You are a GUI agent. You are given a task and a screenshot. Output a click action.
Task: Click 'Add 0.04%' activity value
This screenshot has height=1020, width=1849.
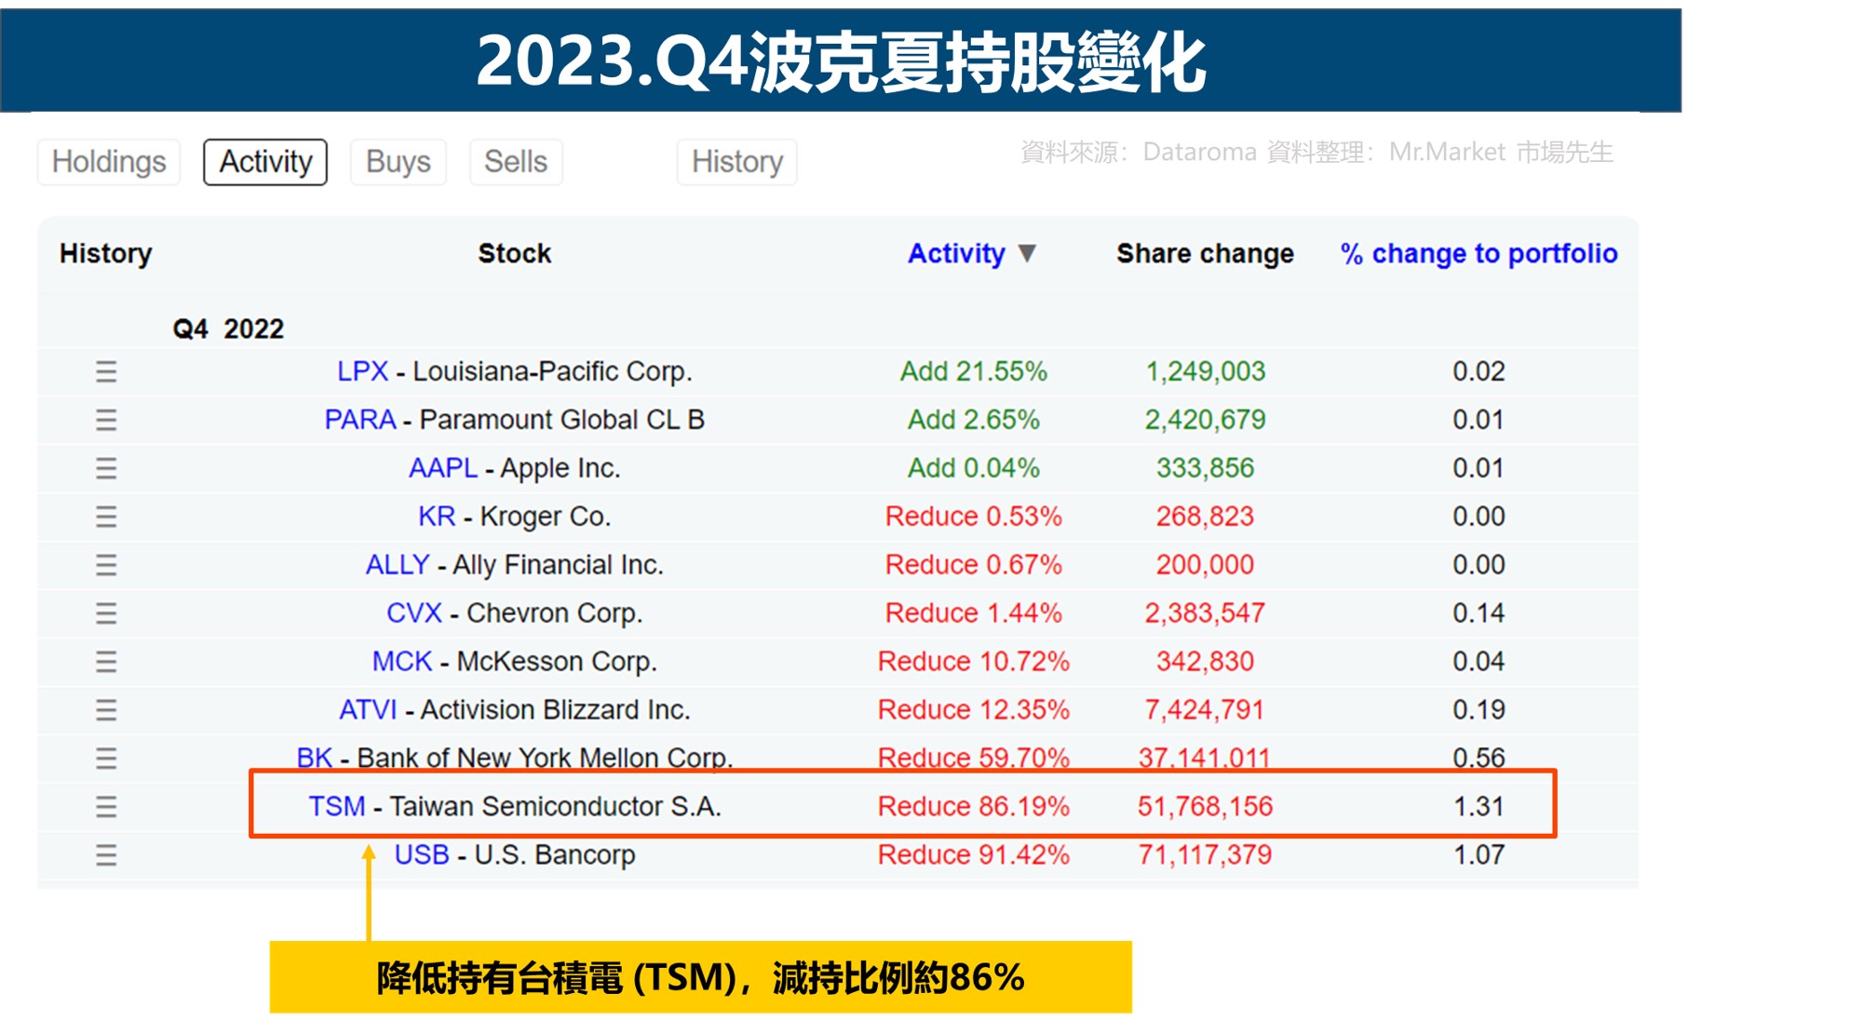(973, 468)
